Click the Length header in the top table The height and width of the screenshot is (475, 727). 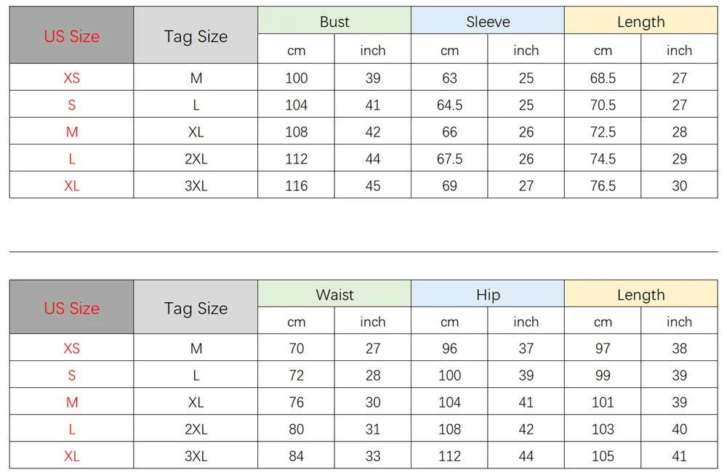[x=640, y=22]
